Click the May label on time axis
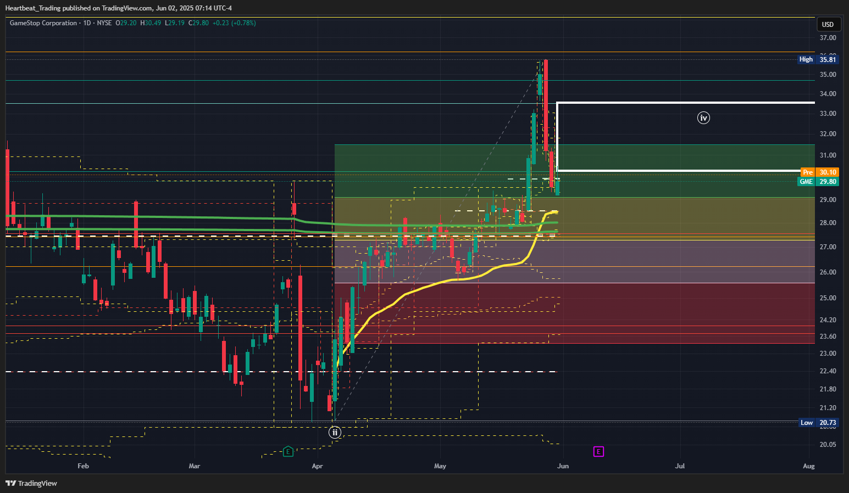Screen dimensions: 849x493 pos(440,466)
